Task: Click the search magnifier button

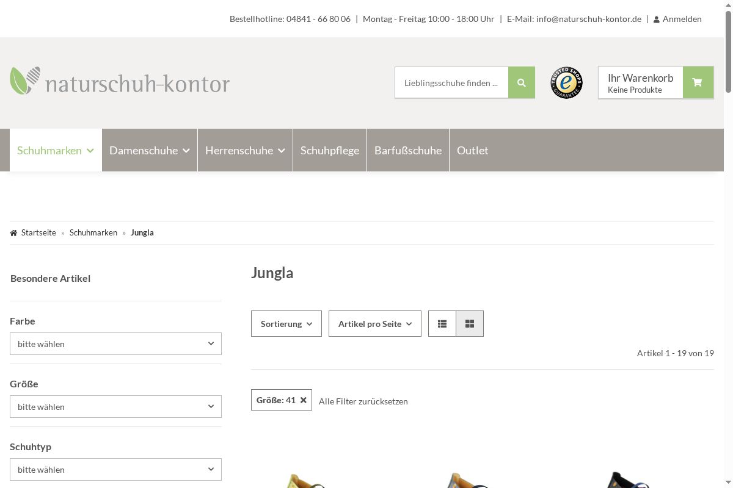Action: [522, 82]
